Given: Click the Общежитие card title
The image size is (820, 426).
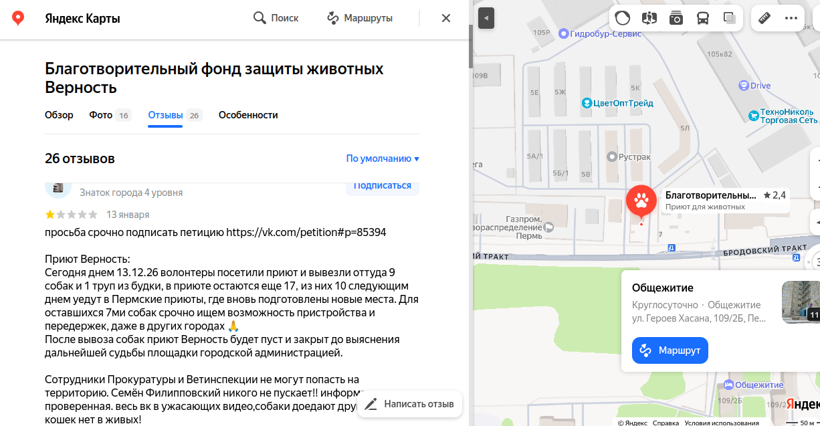Looking at the screenshot, I should point(663,288).
